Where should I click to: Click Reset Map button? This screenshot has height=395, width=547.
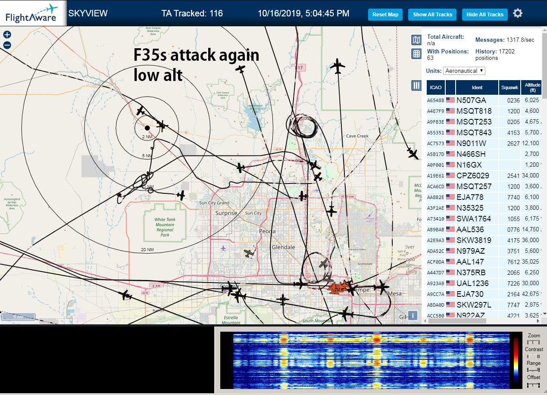click(385, 14)
